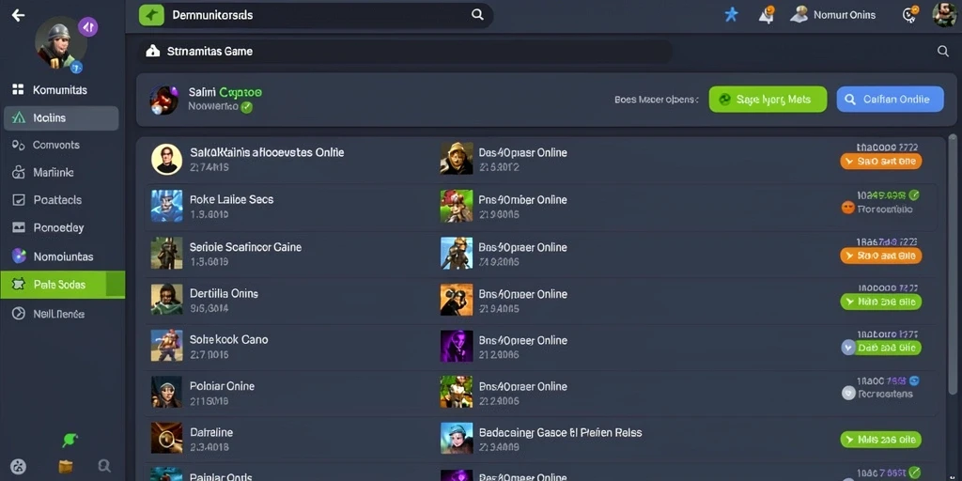The height and width of the screenshot is (481, 962).
Task: Click green check in Roke Laiioe row
Action: pos(914,195)
